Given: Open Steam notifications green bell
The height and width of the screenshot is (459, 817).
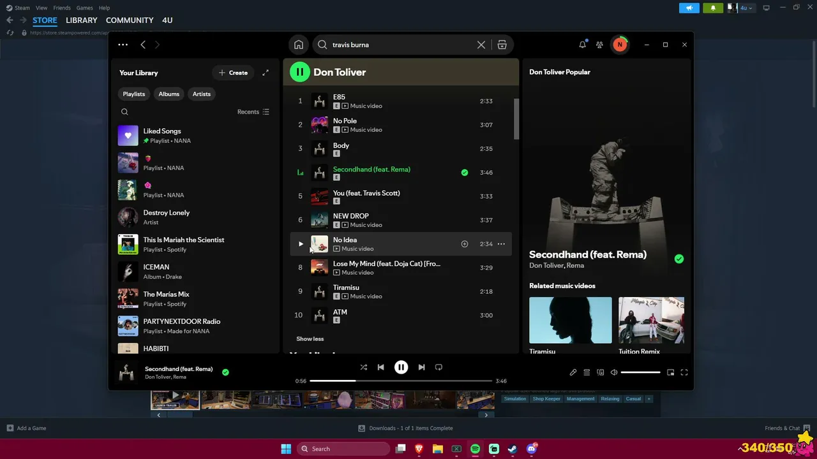Looking at the screenshot, I should click(713, 8).
